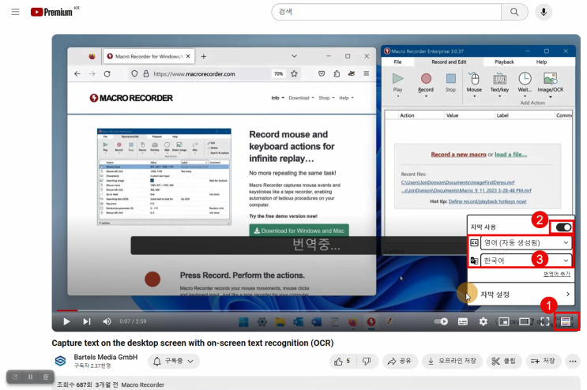The height and width of the screenshot is (390, 587).
Task: Click the 번역어 추가 link
Action: 557,274
